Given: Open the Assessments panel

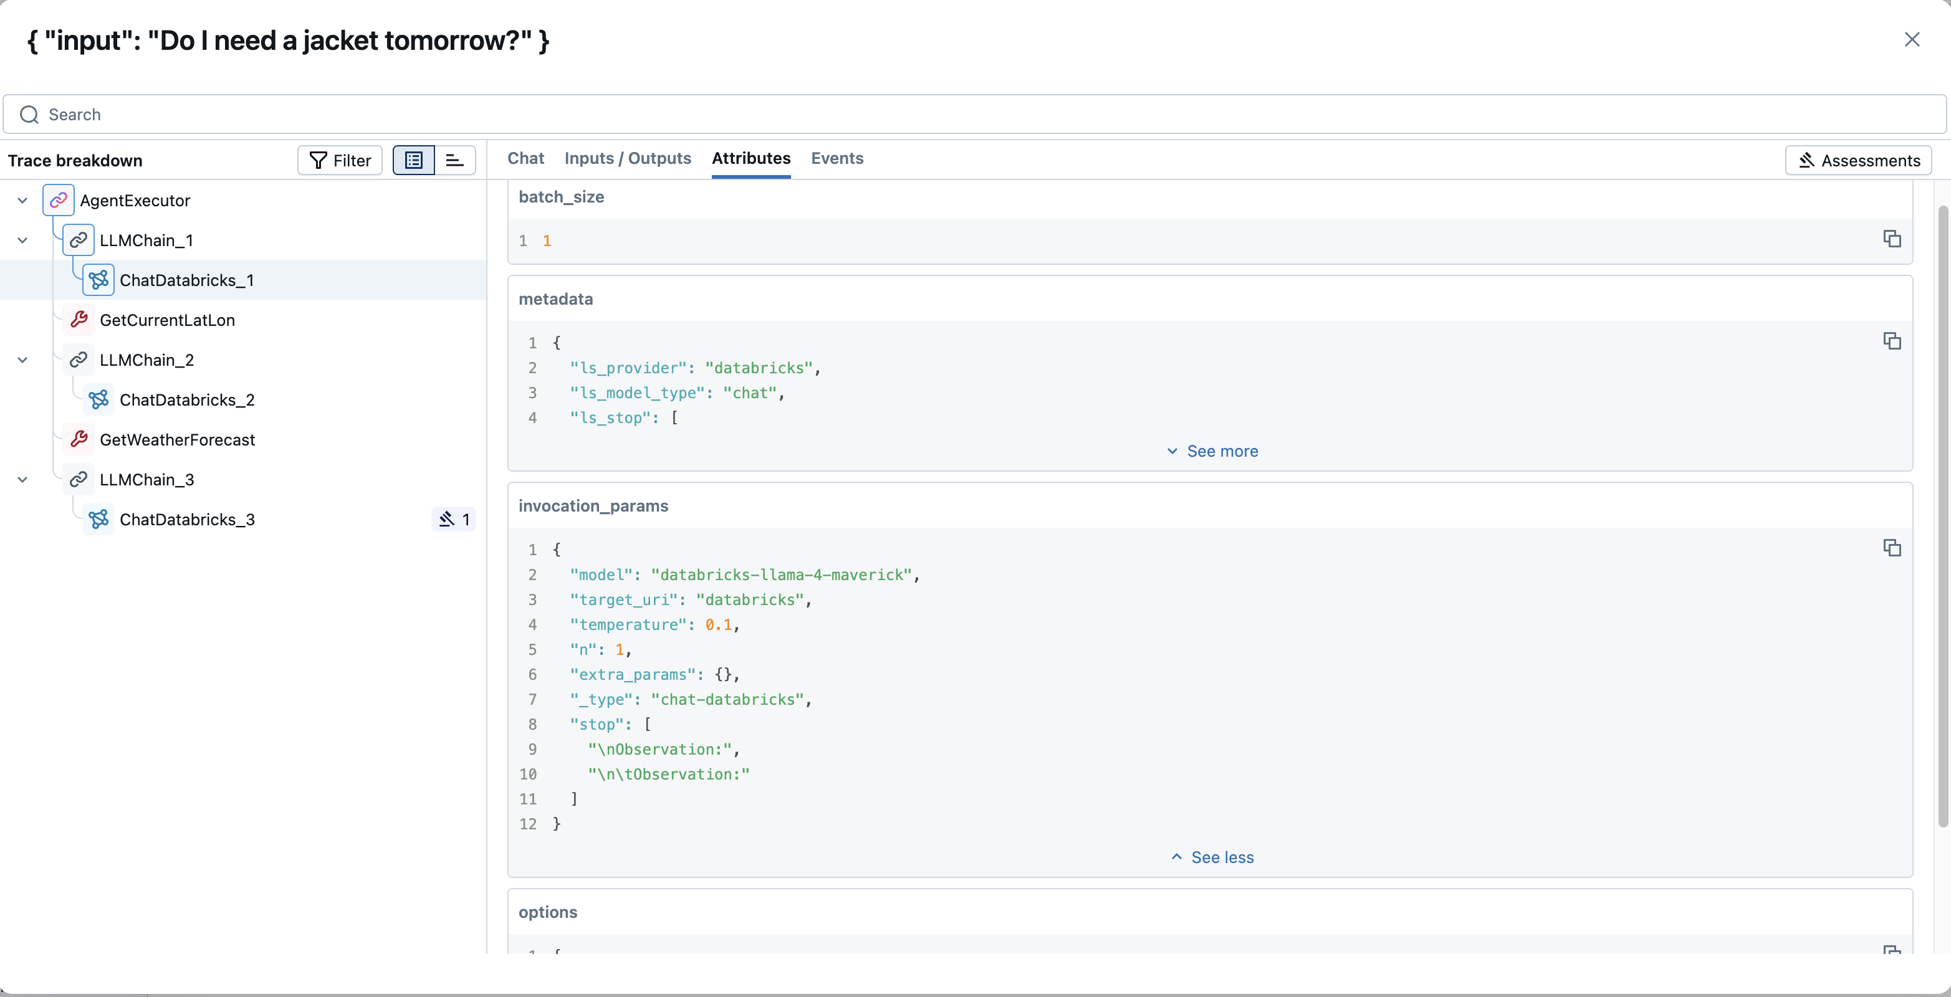Looking at the screenshot, I should coord(1859,161).
